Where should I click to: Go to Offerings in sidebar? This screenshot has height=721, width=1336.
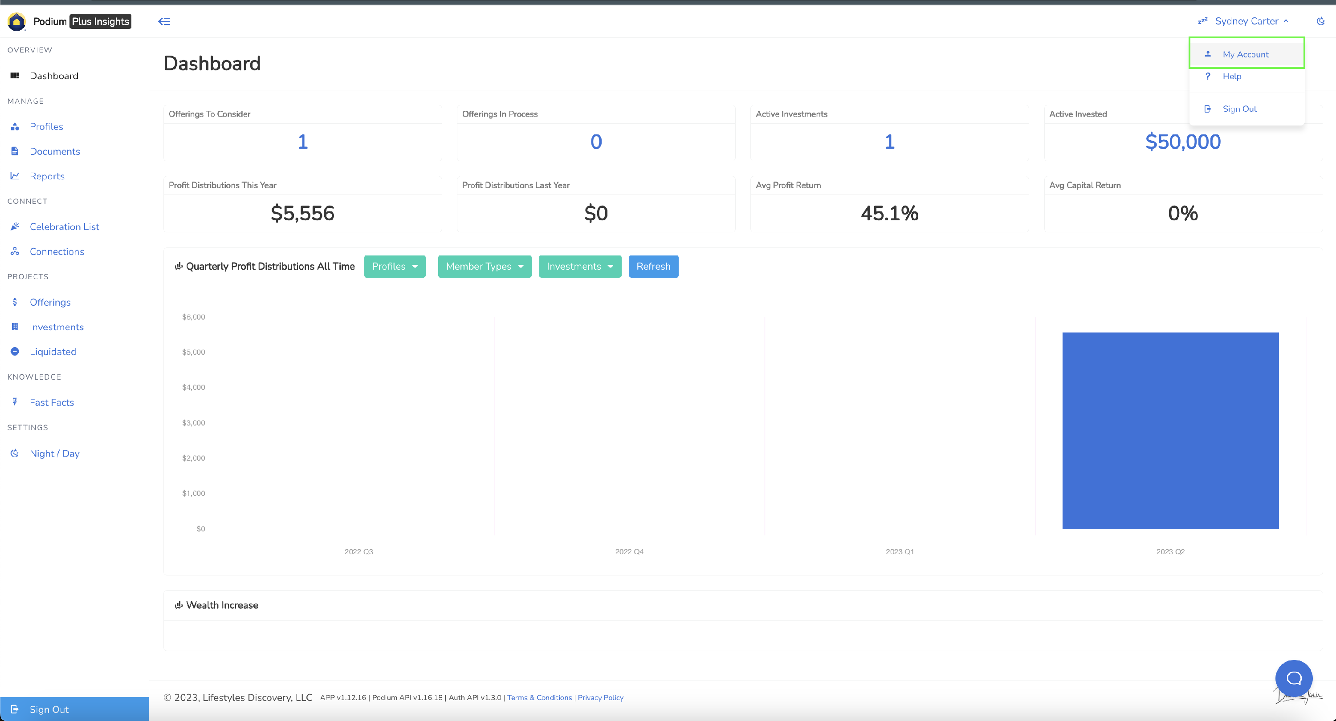coord(50,302)
